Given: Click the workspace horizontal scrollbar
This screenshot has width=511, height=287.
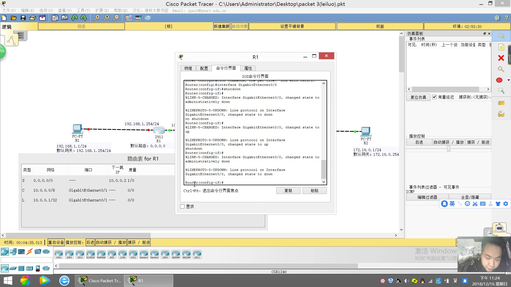Looking at the screenshot, I should [x=78, y=235].
